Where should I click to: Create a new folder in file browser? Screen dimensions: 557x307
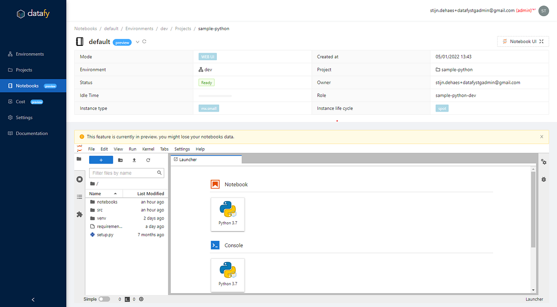click(120, 160)
